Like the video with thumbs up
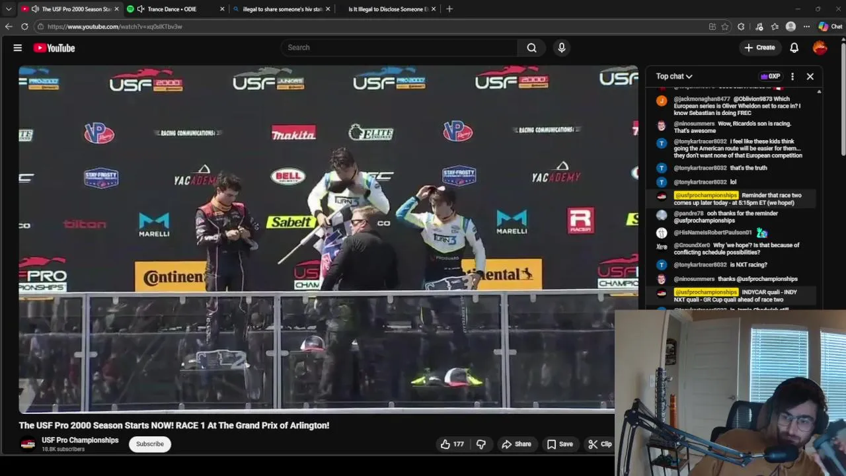The height and width of the screenshot is (476, 846). [452, 444]
